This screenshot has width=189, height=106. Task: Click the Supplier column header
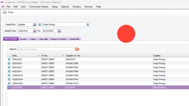pyautogui.click(x=171, y=56)
